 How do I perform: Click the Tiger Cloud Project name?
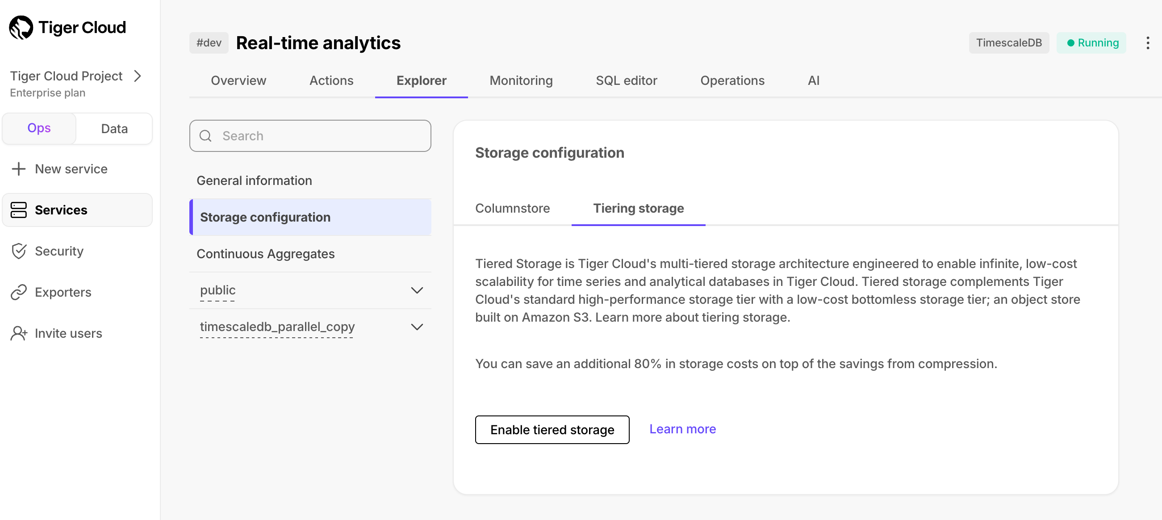pyautogui.click(x=66, y=76)
